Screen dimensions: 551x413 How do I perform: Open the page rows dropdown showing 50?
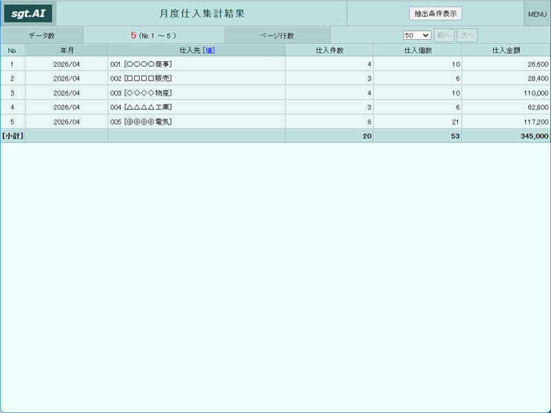tap(417, 35)
